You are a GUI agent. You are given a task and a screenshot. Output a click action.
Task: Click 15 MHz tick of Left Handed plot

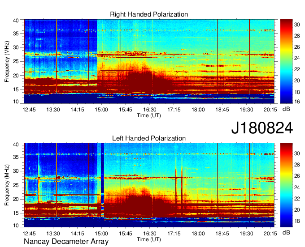16,213
